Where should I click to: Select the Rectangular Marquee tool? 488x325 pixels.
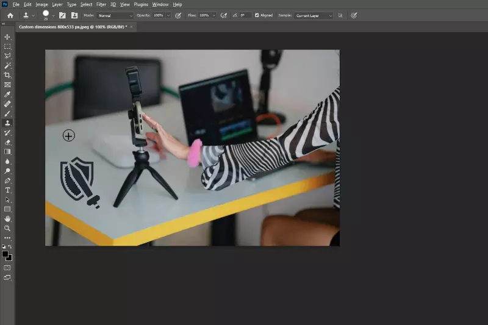click(7, 47)
